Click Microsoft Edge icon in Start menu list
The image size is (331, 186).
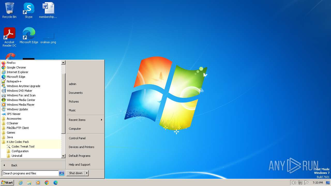4,77
